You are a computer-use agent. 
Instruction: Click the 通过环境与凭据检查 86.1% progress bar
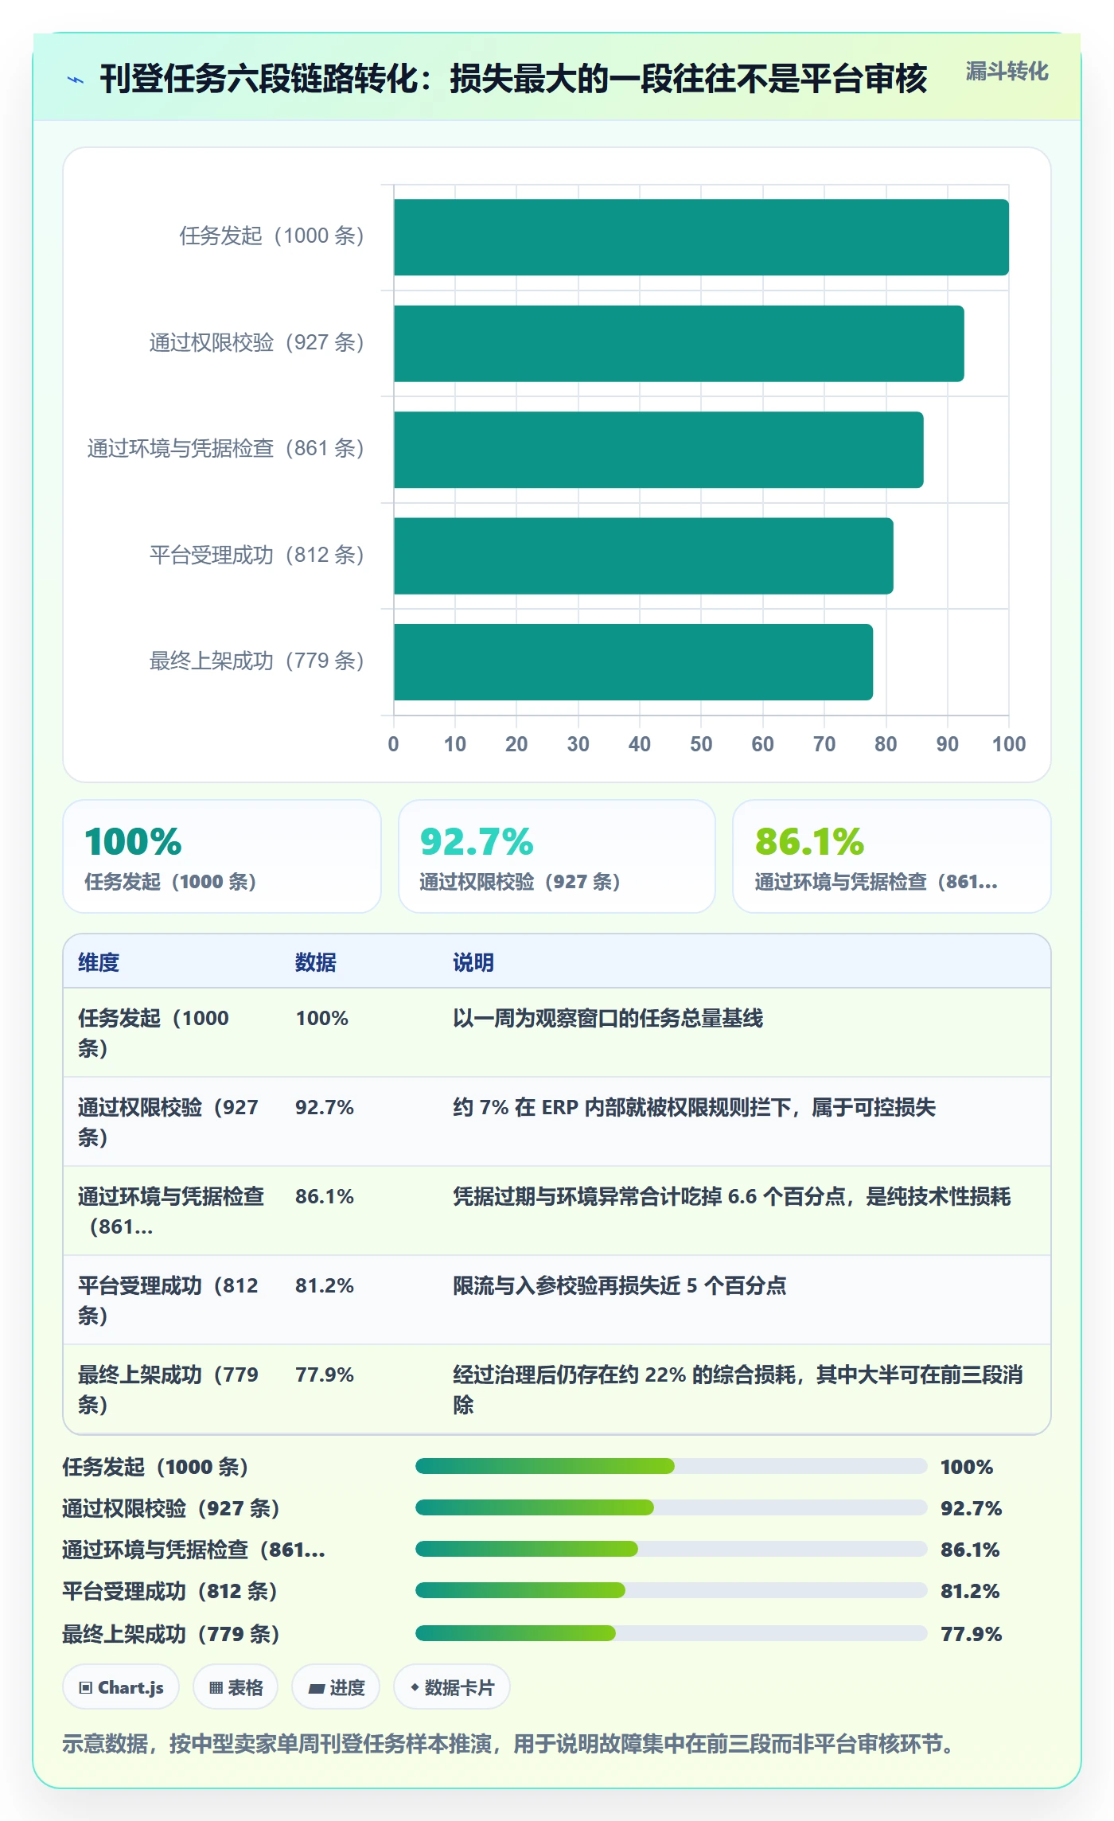click(x=671, y=1549)
